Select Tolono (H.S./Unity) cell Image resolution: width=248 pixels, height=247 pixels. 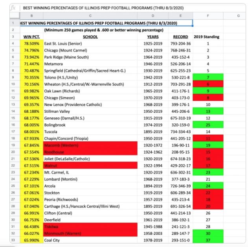click(90, 77)
